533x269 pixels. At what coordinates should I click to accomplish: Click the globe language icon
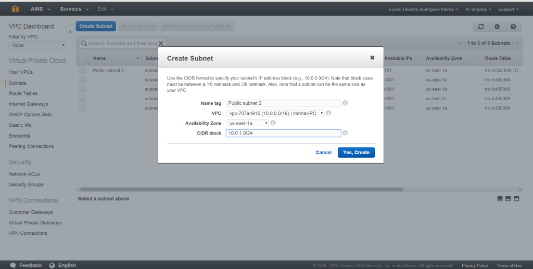52,265
